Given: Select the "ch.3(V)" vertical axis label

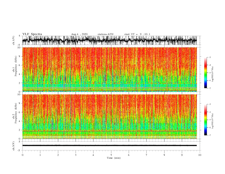Looking at the screenshot, I should tap(14, 146).
